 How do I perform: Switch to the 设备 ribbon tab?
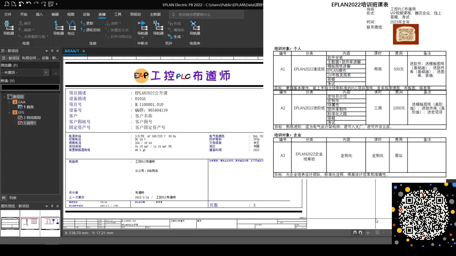click(86, 15)
